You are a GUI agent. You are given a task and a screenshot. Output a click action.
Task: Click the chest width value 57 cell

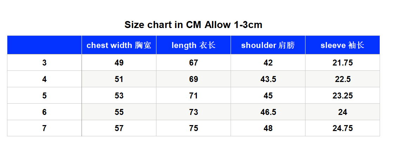click(119, 128)
